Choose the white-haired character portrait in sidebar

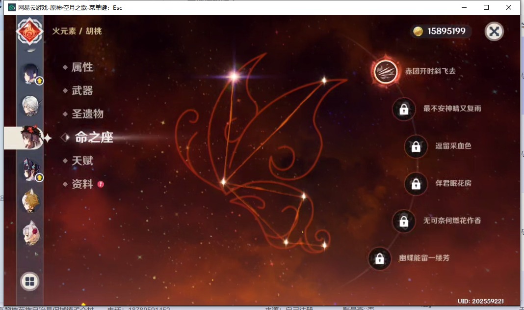point(29,105)
